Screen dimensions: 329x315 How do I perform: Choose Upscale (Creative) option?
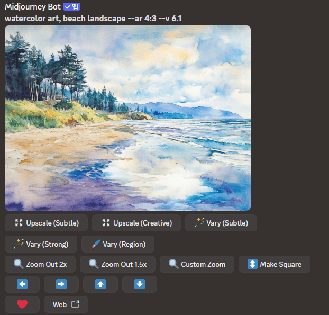click(136, 223)
